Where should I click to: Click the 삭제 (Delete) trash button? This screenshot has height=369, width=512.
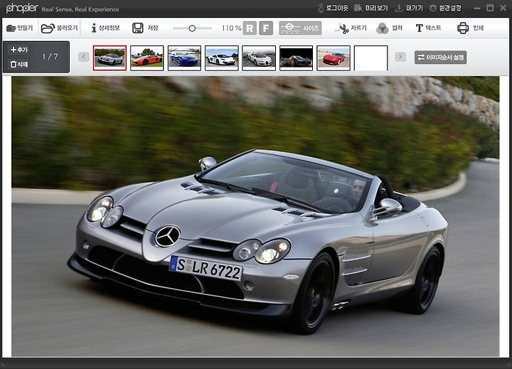point(19,64)
